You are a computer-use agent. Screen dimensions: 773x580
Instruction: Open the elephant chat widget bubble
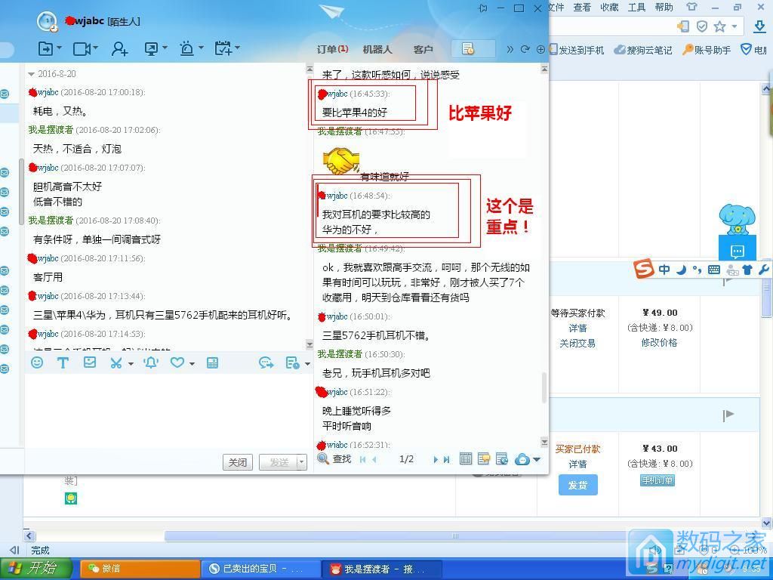(737, 252)
